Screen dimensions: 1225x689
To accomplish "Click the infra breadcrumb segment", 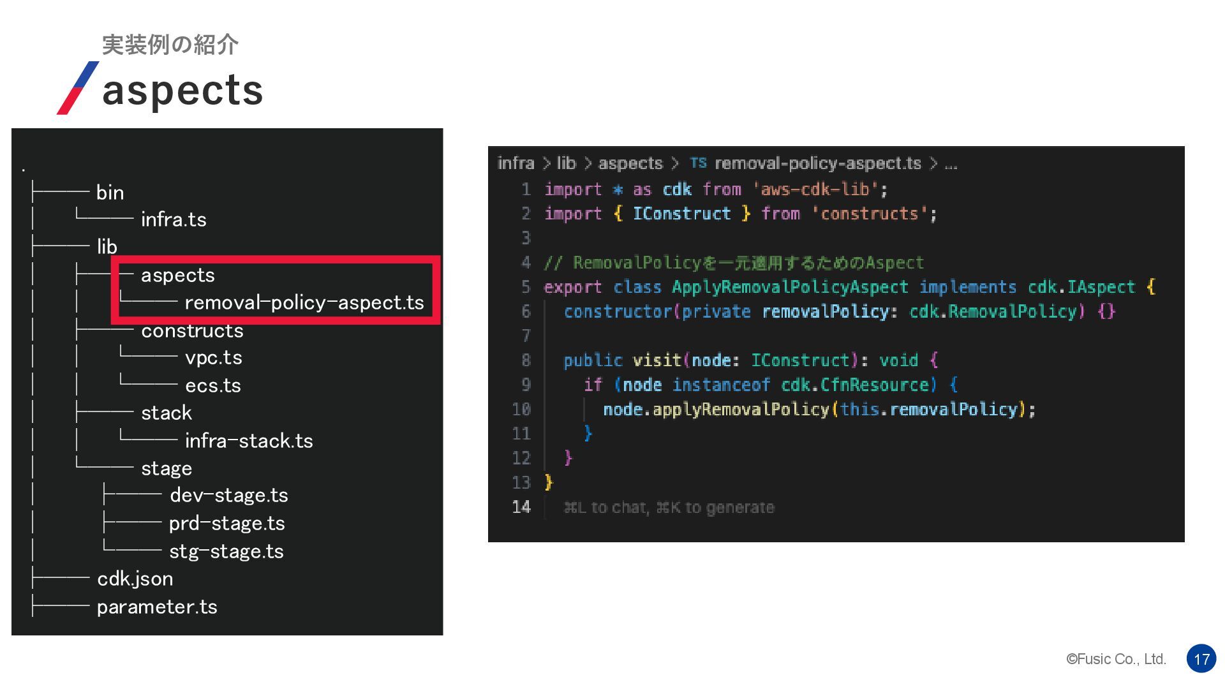I will (x=516, y=163).
